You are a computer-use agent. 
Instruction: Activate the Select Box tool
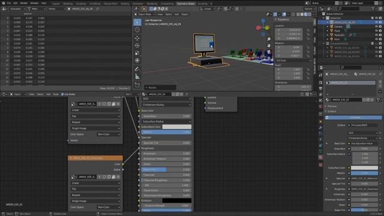click(137, 22)
